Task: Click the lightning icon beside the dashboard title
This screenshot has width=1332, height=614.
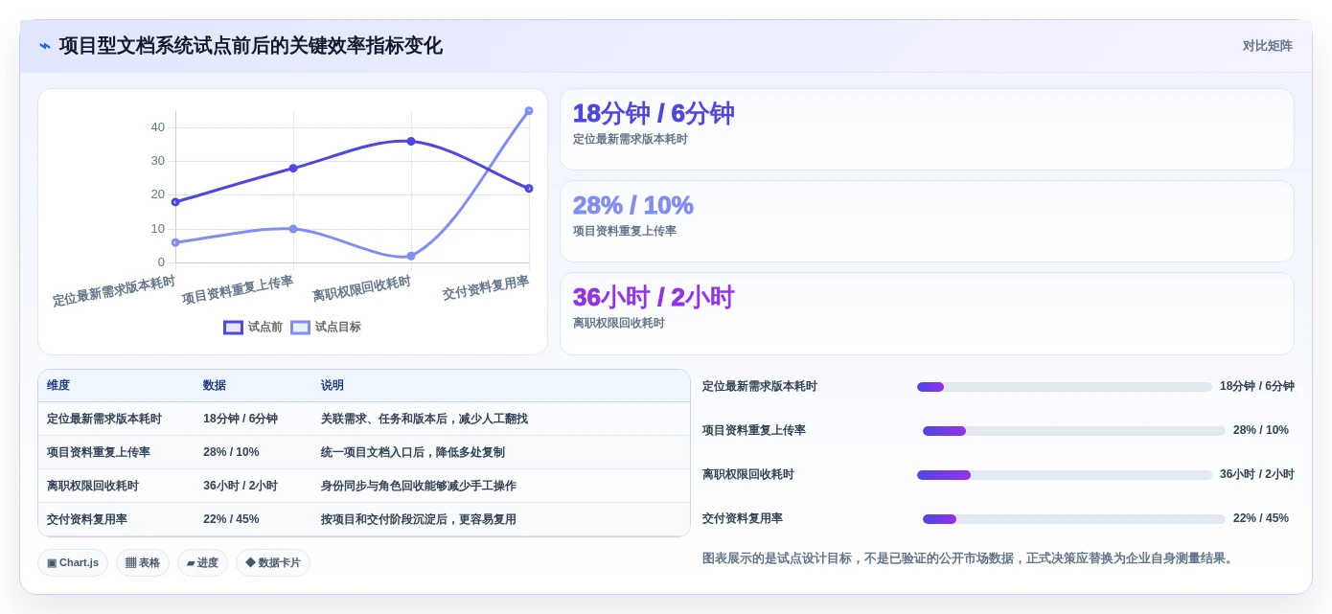Action: coord(45,46)
